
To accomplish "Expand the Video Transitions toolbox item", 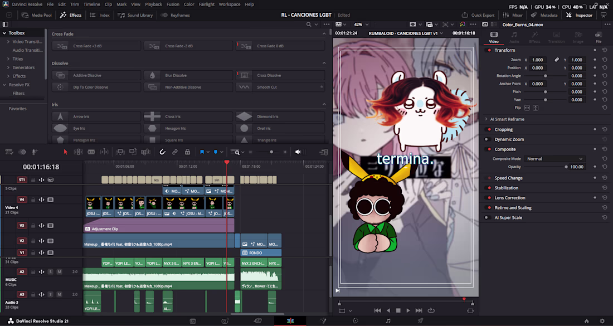I will [x=8, y=42].
